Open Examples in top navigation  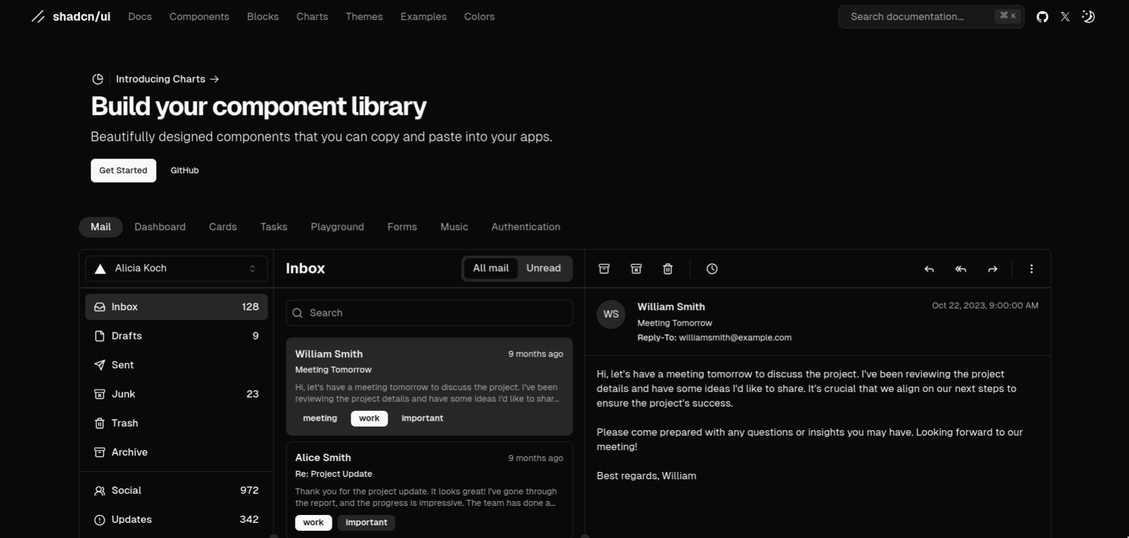(424, 17)
